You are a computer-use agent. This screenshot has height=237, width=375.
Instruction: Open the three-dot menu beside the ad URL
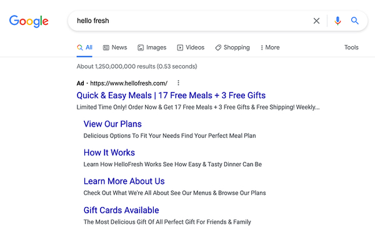[178, 83]
